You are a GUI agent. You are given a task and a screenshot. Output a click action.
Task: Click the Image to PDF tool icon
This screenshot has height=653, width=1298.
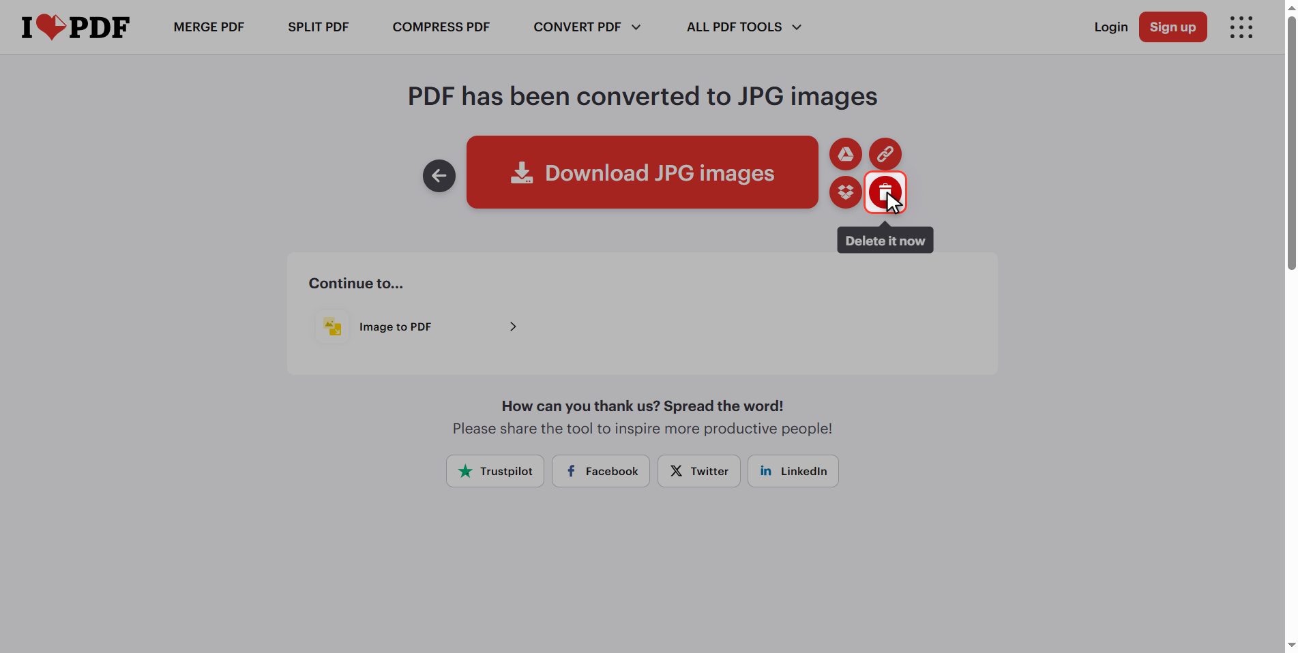coord(332,326)
